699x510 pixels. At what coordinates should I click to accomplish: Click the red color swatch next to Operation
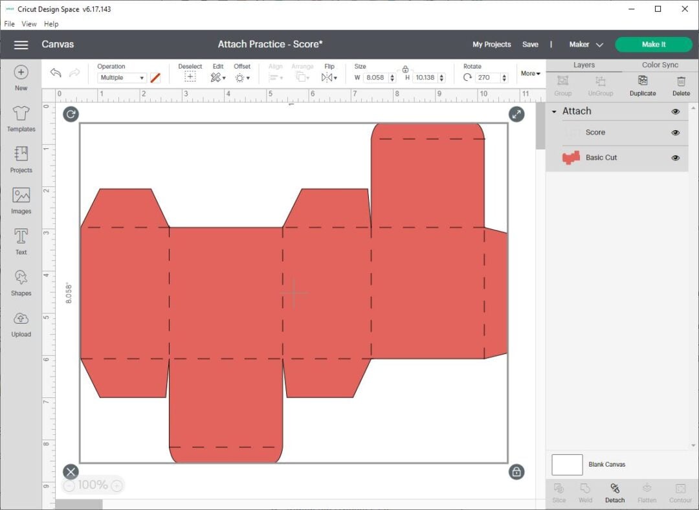pos(154,76)
